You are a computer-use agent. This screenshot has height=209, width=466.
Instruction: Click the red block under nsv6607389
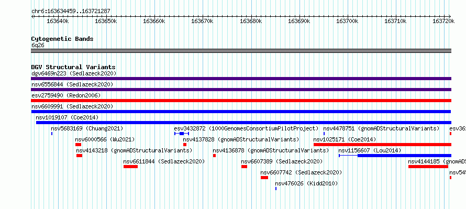tap(245, 167)
